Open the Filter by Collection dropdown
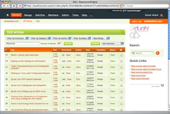 pos(17,38)
